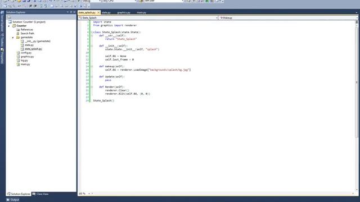Open __init__.py (gamestate) in the tree
Viewport: 360px width, 202px height.
(x=37, y=41)
